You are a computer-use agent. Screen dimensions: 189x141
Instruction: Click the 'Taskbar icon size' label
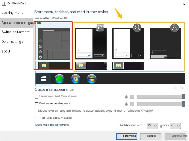tap(131, 125)
